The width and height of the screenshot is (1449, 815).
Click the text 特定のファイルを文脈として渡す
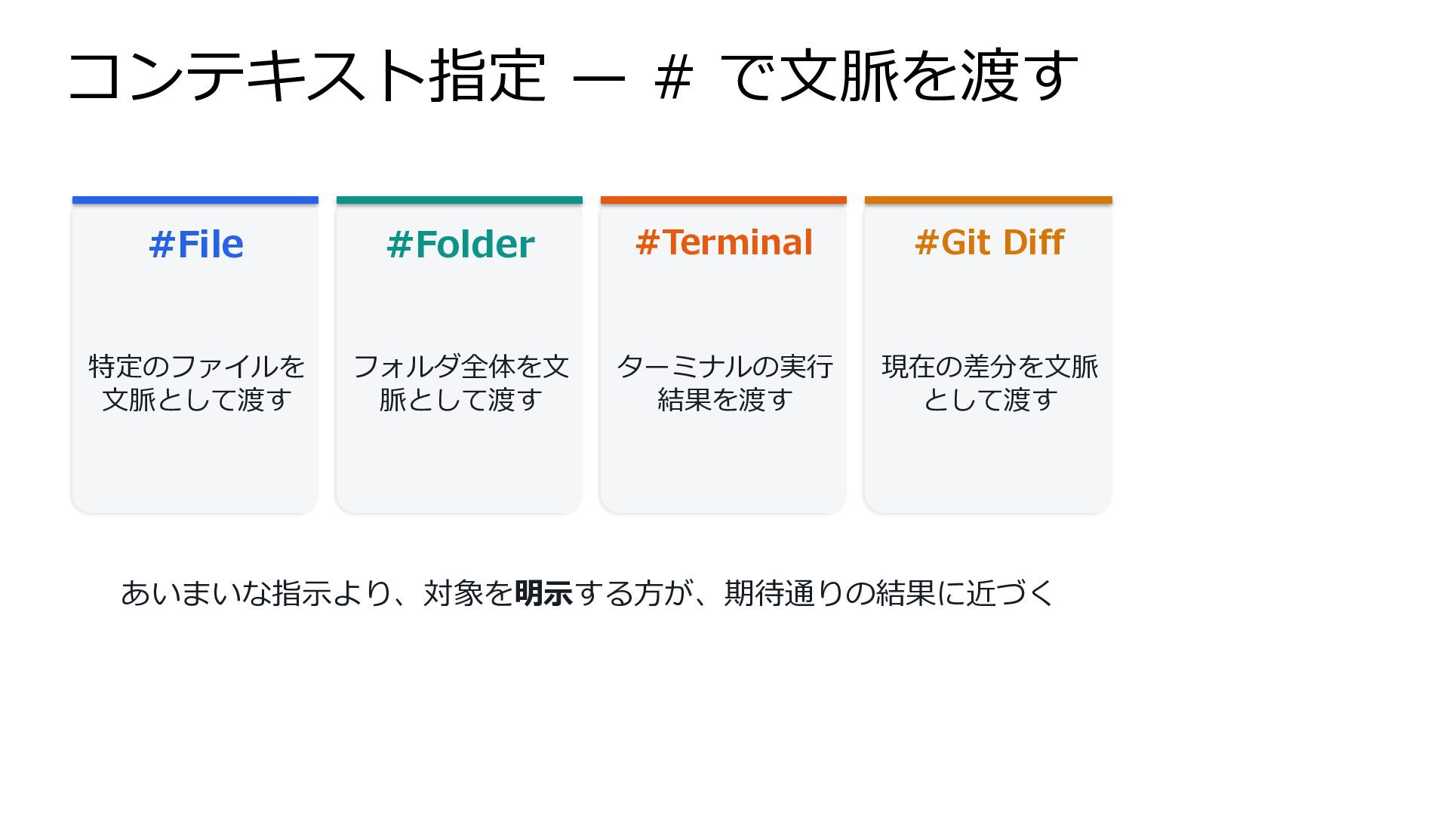[196, 383]
